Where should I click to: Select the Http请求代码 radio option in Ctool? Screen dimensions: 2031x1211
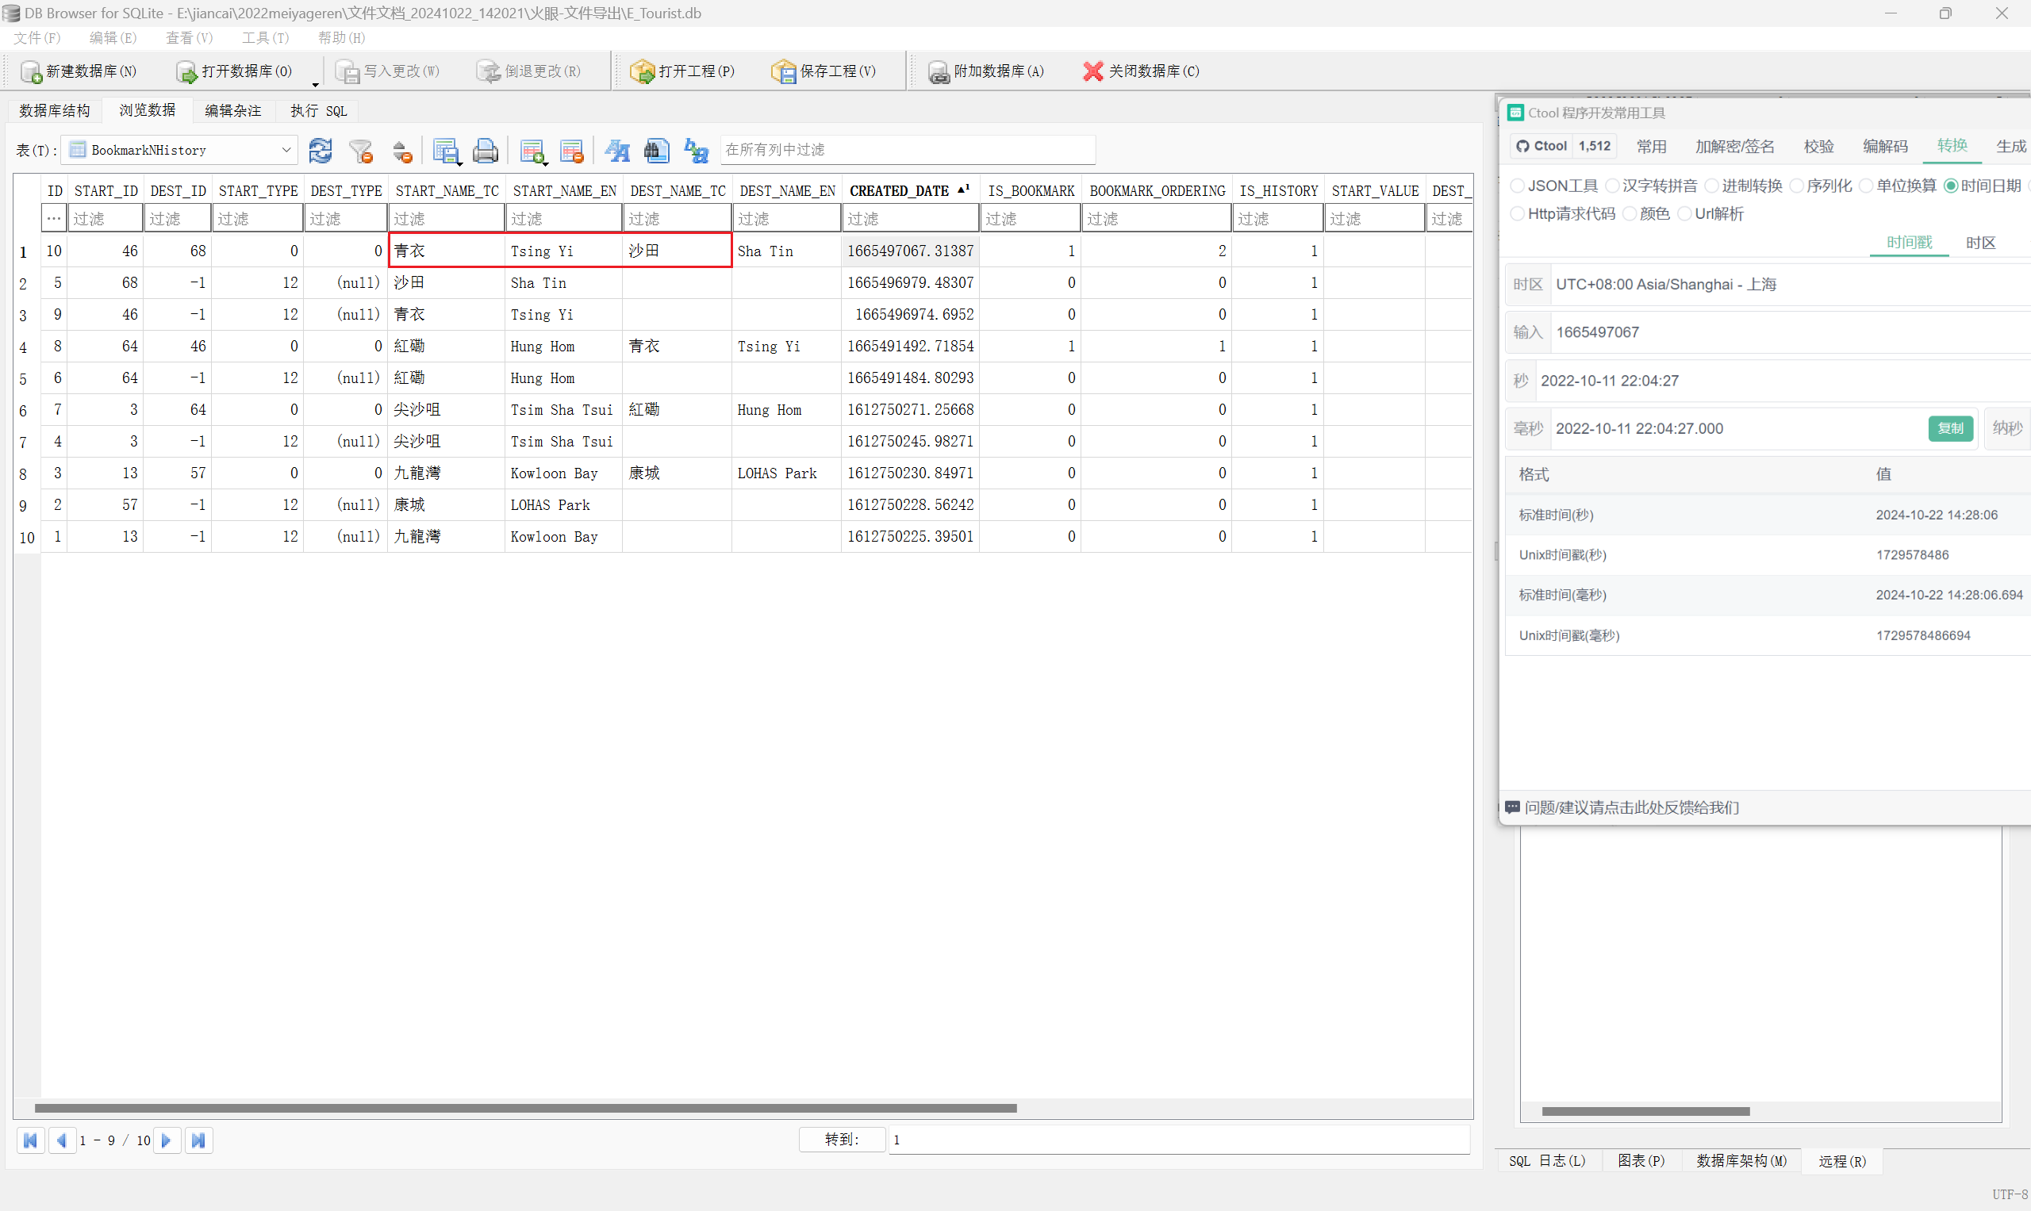(x=1518, y=214)
